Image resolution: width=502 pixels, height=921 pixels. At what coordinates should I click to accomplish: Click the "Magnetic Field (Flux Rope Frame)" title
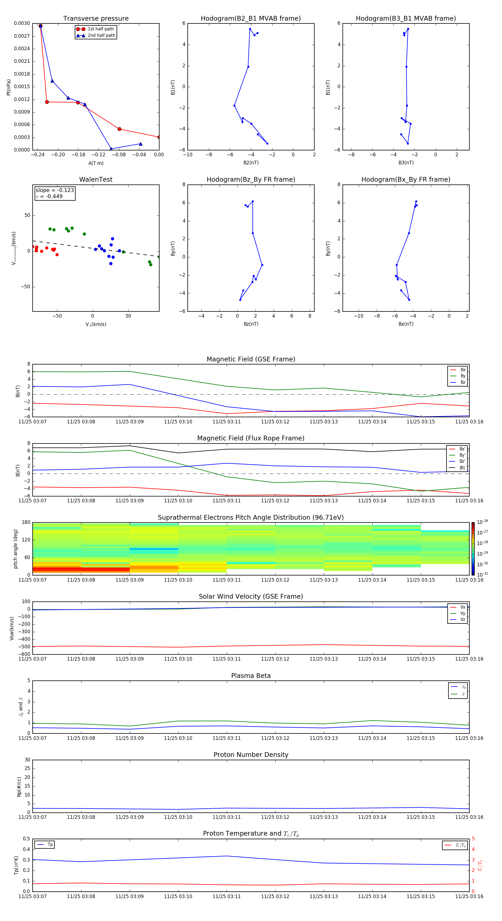(251, 438)
